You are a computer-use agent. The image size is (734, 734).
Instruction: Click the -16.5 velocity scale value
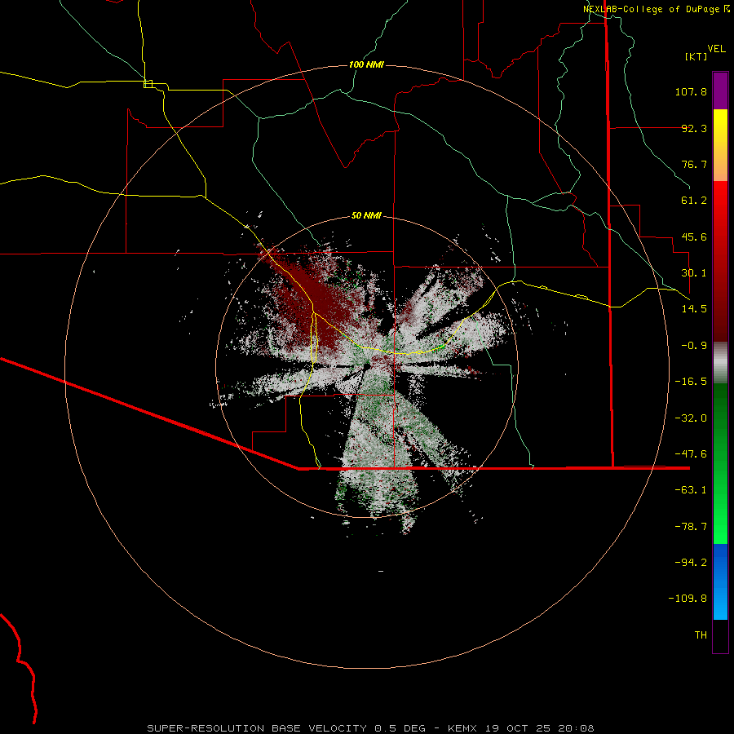point(691,382)
